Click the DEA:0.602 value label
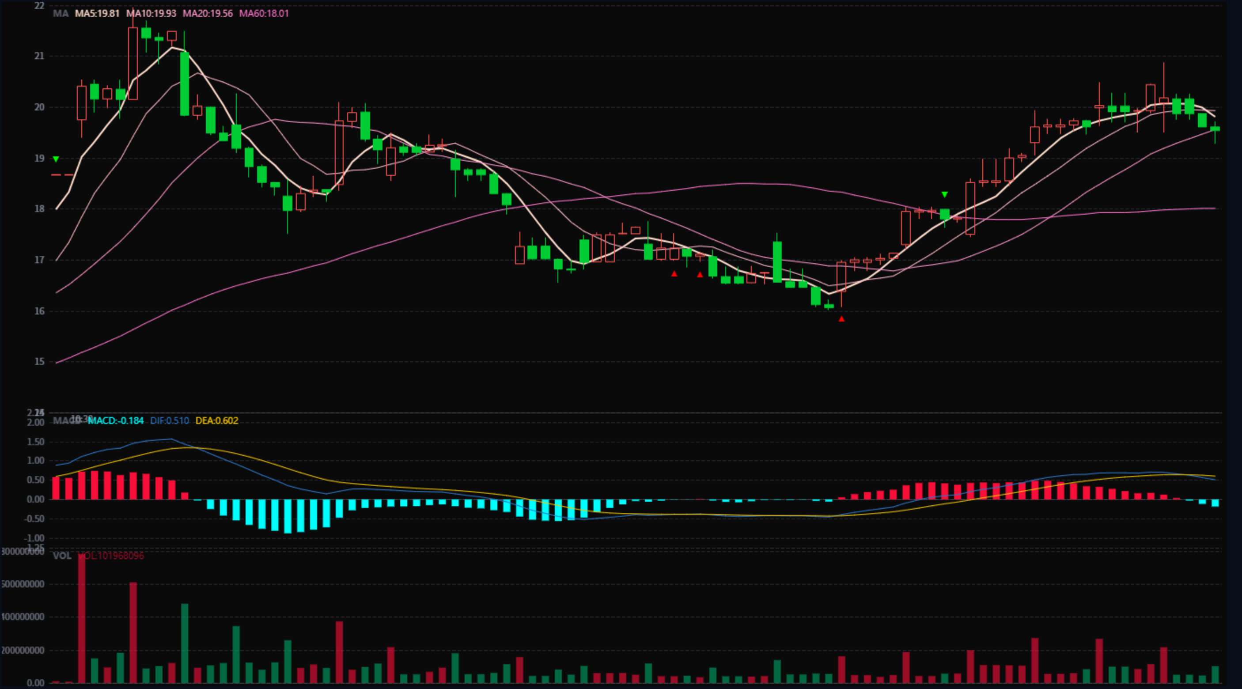Screen dimensions: 1242x689 [217, 420]
